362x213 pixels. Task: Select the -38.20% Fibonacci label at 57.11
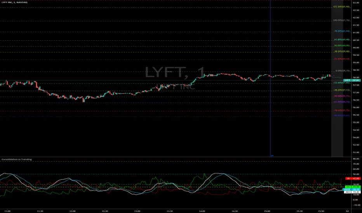point(341,90)
